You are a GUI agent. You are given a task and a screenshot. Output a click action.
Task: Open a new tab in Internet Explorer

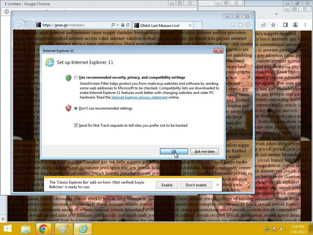(x=198, y=25)
